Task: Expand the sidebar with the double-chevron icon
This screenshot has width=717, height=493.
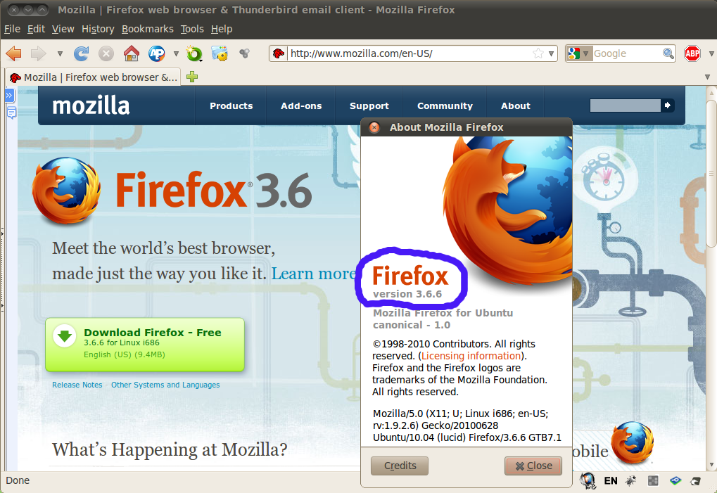Action: pos(9,96)
